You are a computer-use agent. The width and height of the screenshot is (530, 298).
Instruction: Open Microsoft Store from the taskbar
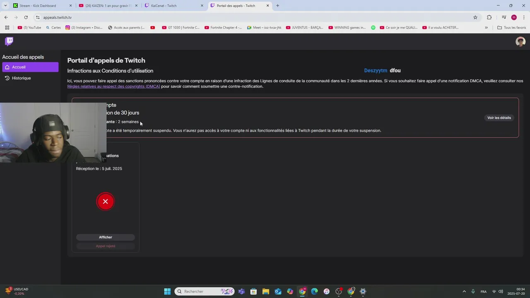253,291
